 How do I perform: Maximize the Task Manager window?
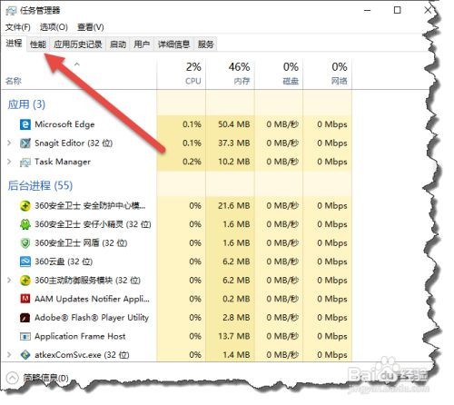click(397, 10)
